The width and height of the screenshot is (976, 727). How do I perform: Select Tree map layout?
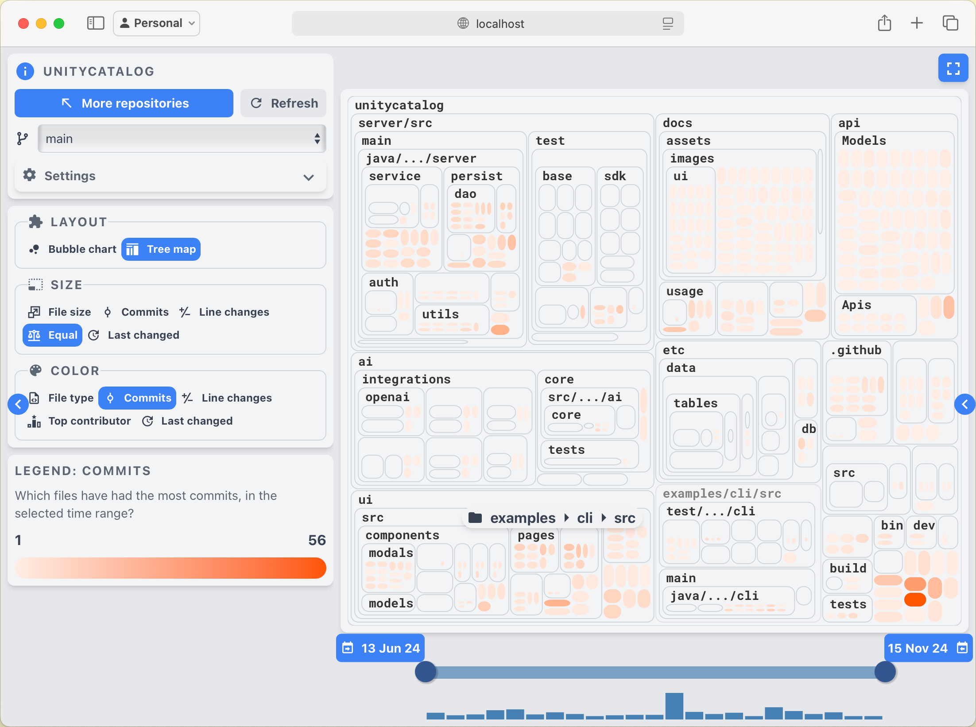click(161, 249)
